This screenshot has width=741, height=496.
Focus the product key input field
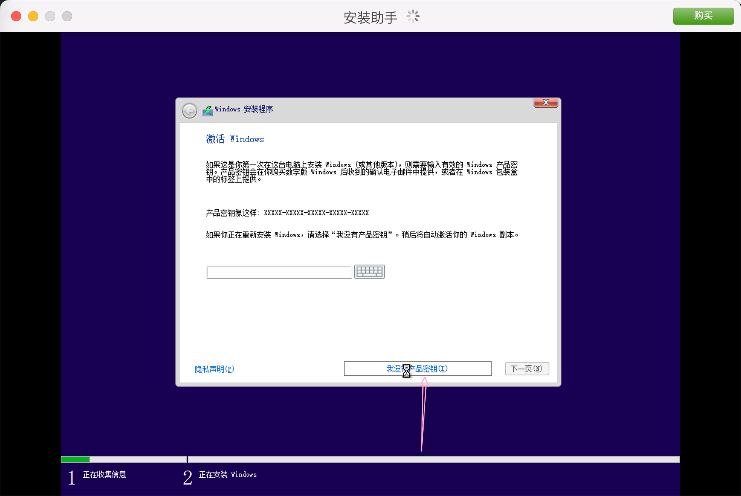click(279, 272)
